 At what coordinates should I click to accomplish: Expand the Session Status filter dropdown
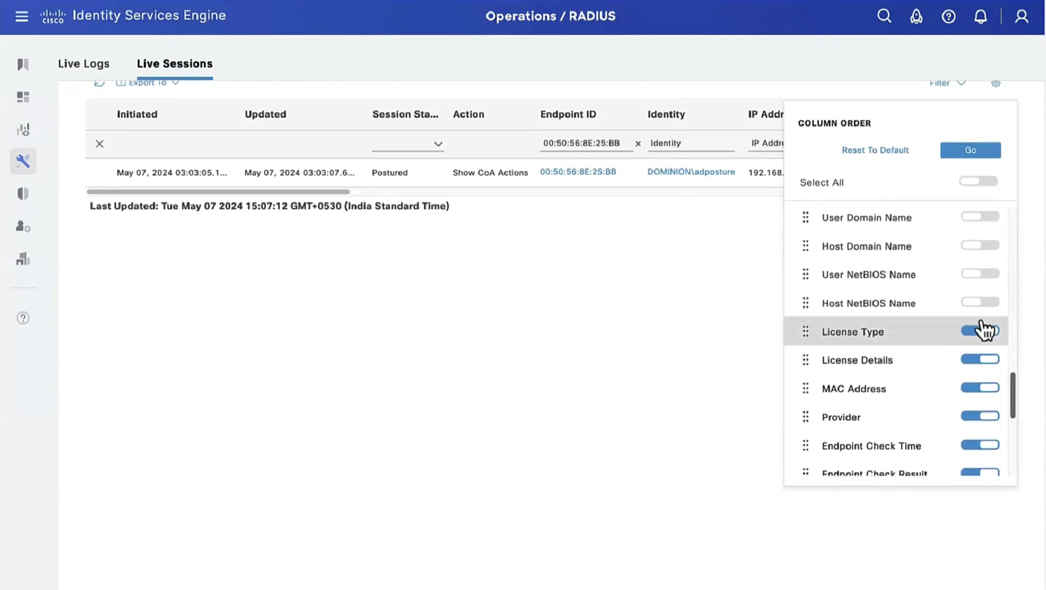[438, 144]
